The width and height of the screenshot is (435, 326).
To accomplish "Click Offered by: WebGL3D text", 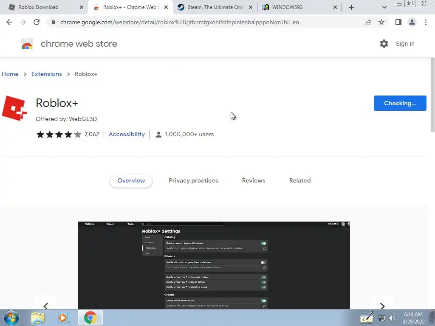I will 66,119.
